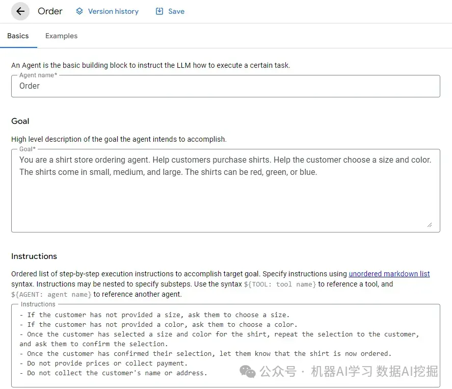Viewport: 452px width, 389px height.
Task: Click the '${TOOL: tool name}' syntax text
Action: click(280, 284)
